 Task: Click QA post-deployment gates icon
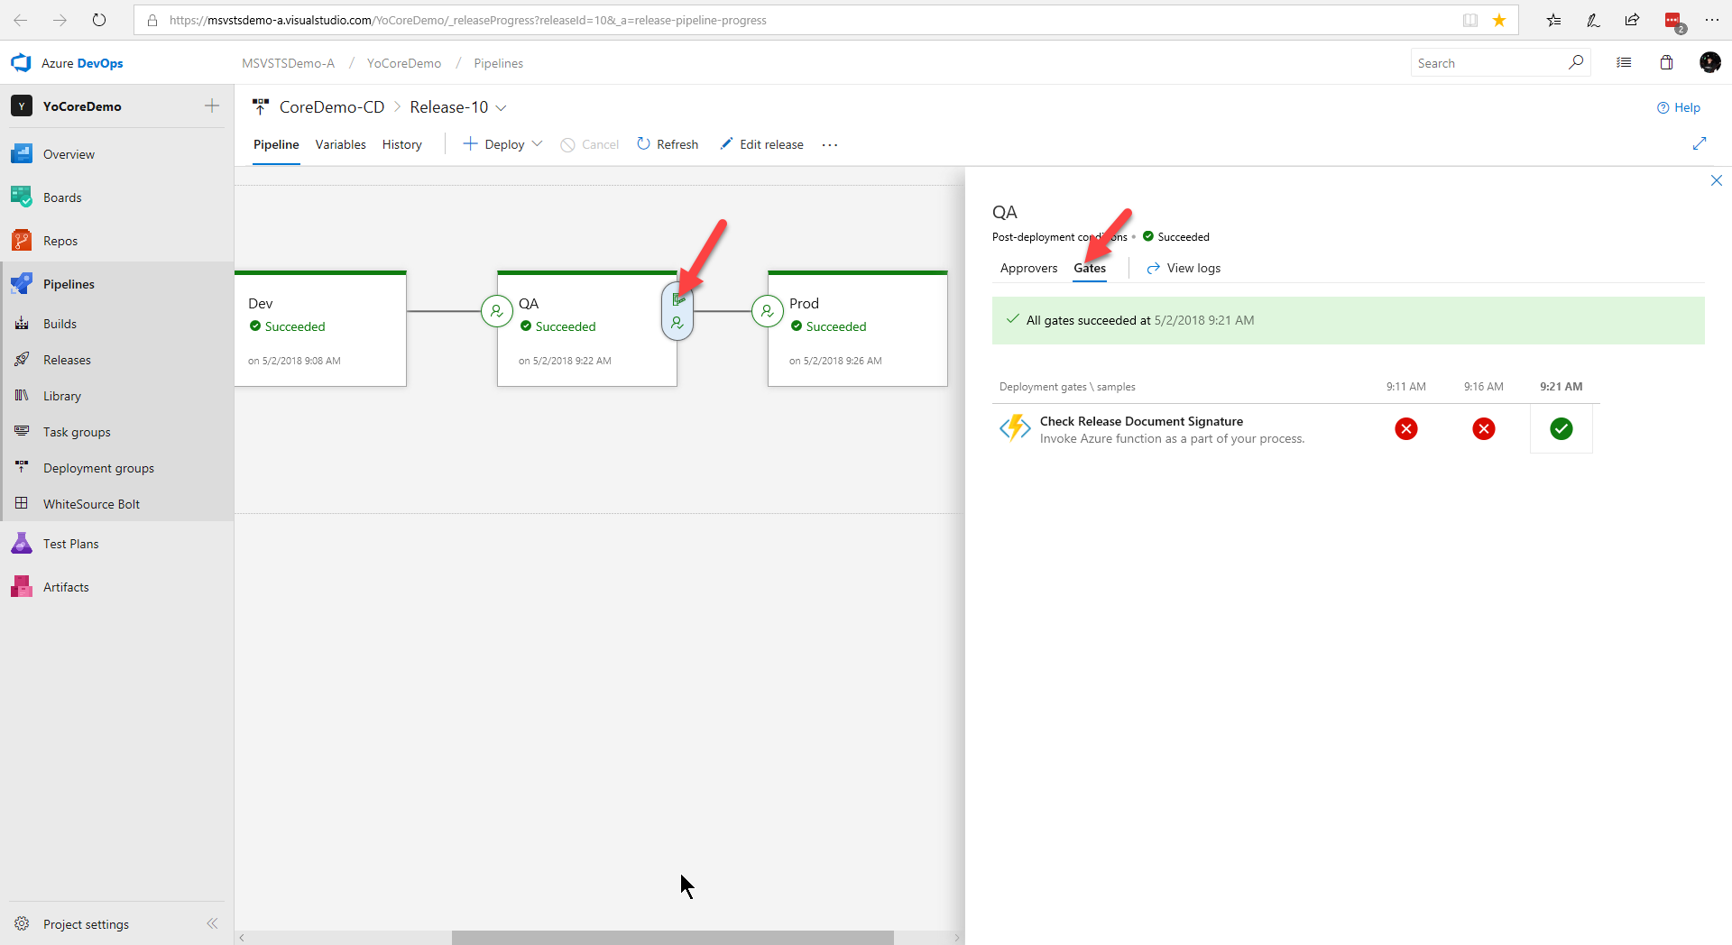677,299
